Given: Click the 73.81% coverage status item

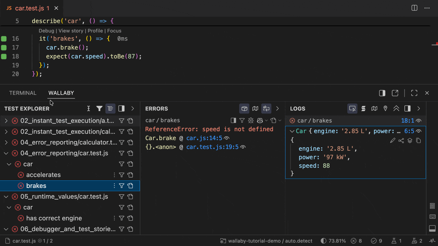Looking at the screenshot, I should [333, 241].
